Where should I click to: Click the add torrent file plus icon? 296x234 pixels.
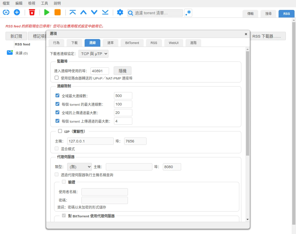[17, 12]
